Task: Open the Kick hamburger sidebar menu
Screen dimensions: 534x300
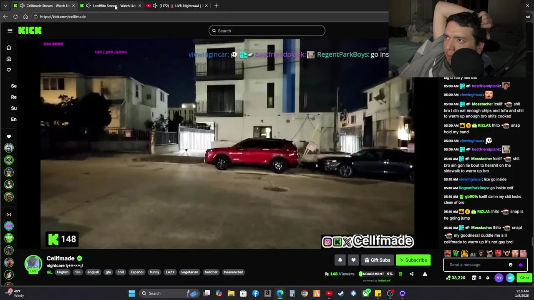Action: pyautogui.click(x=10, y=30)
